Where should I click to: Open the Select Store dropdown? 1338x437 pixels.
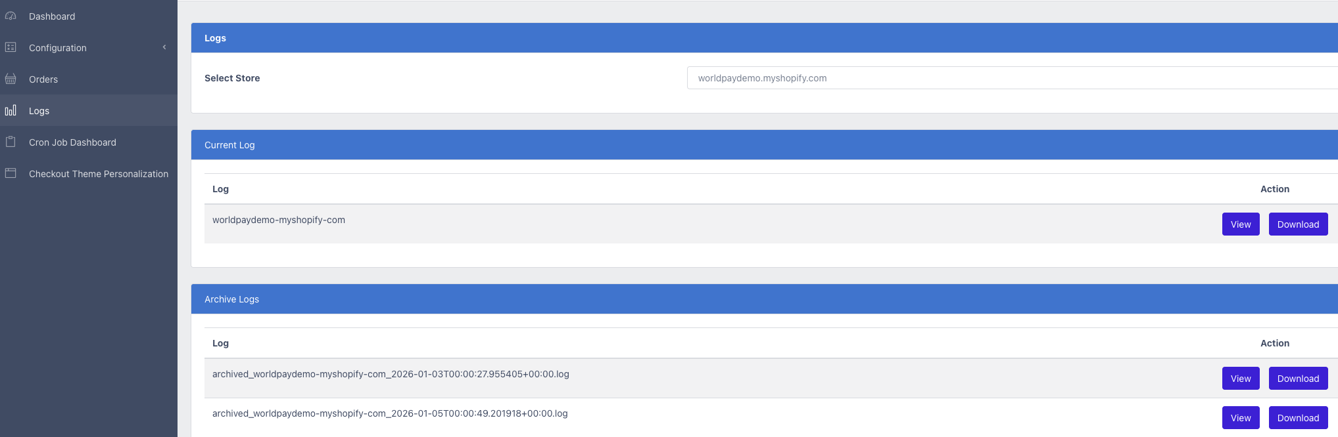point(1011,78)
